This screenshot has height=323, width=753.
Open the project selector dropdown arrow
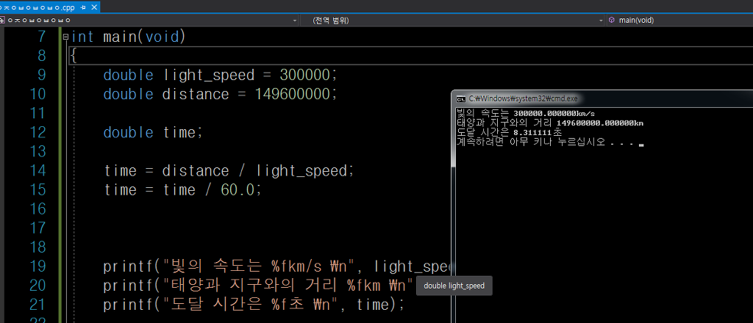tap(295, 21)
